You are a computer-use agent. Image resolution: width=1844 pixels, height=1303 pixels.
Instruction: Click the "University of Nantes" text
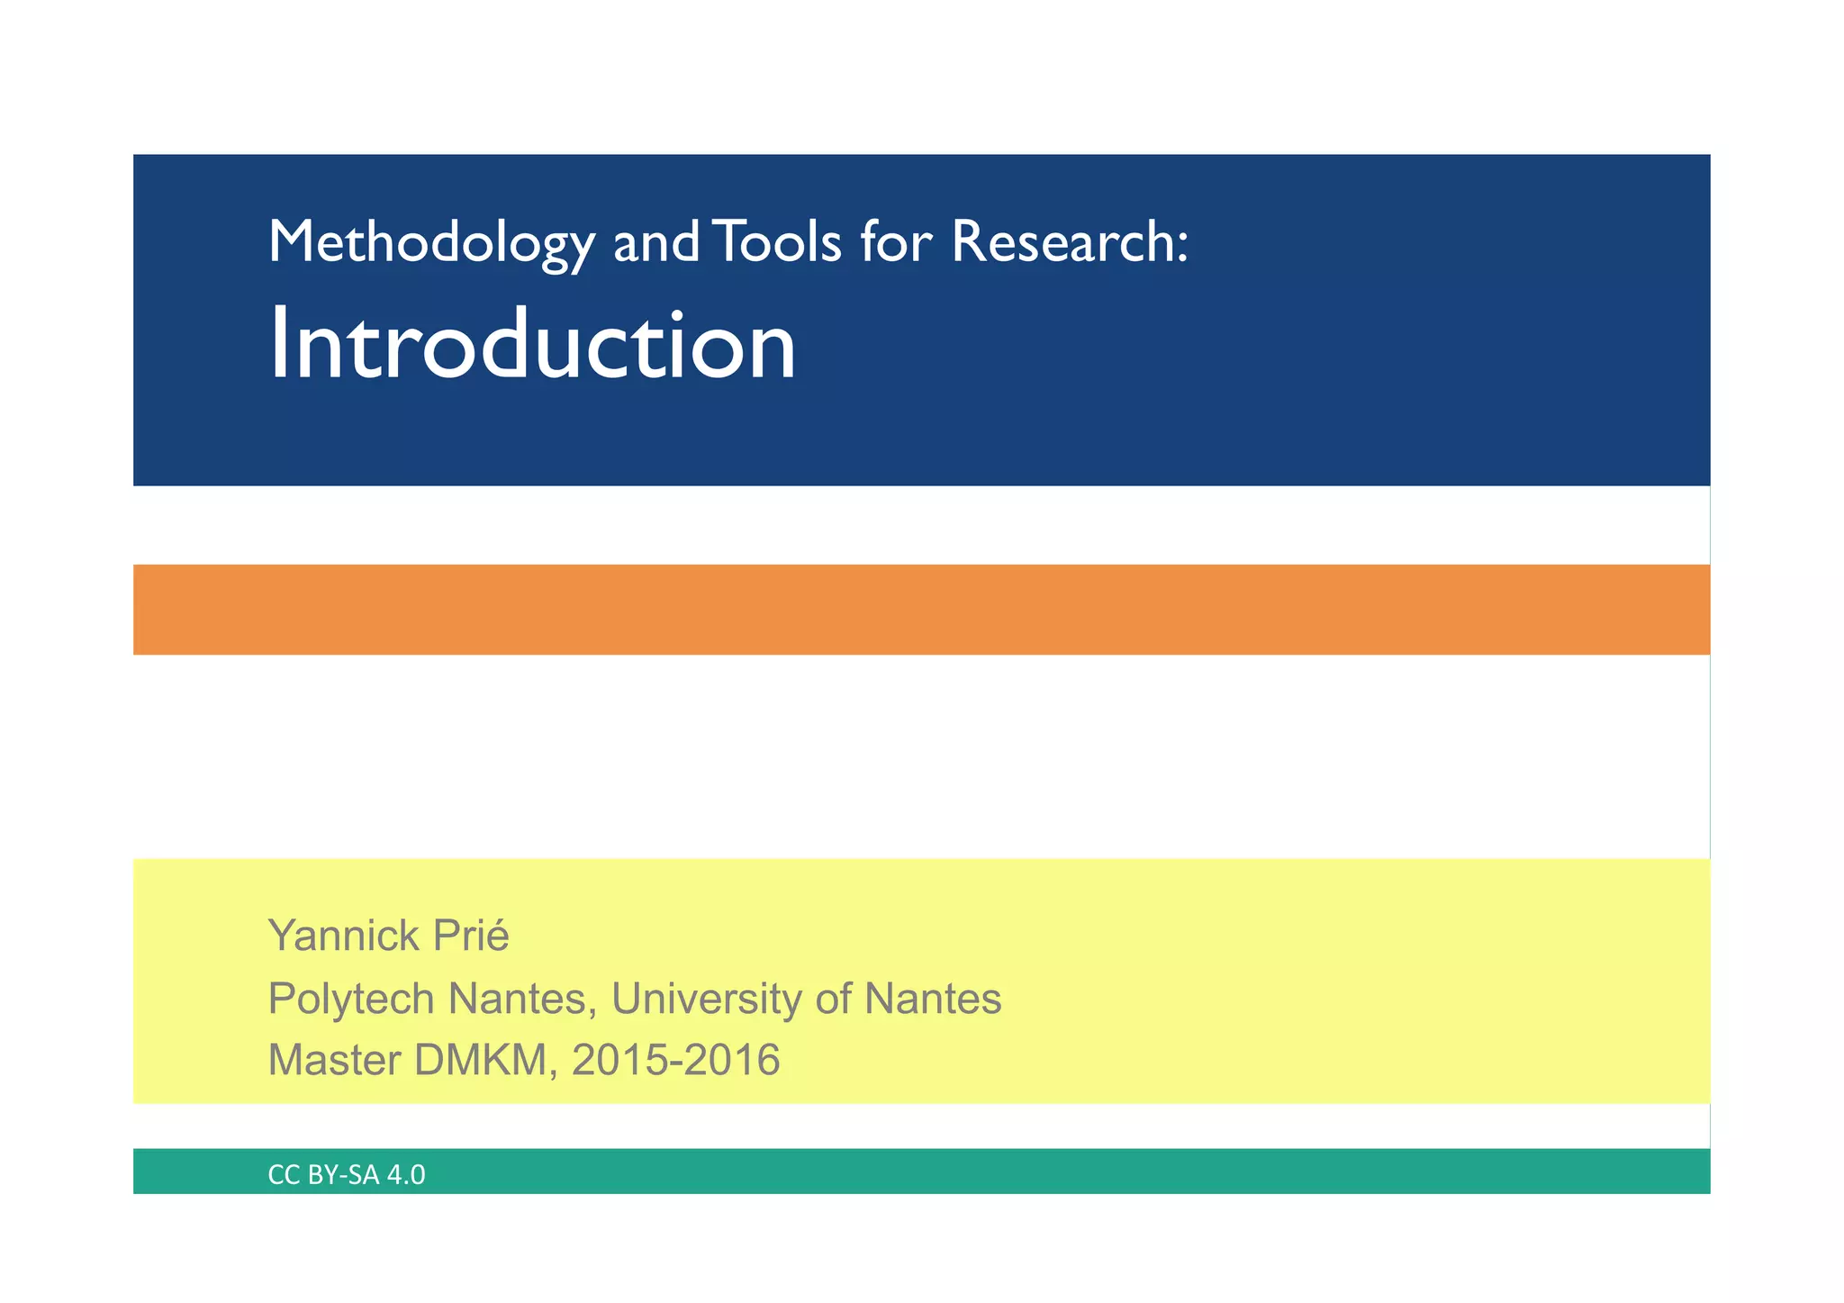pyautogui.click(x=806, y=999)
